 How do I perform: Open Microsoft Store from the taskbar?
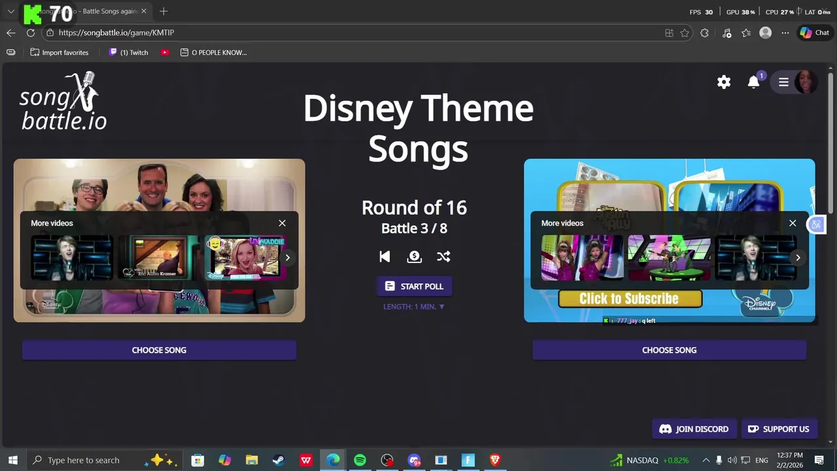pos(197,460)
